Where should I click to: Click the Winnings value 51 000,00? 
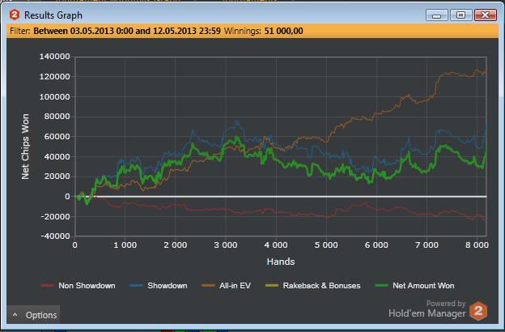[x=283, y=32]
